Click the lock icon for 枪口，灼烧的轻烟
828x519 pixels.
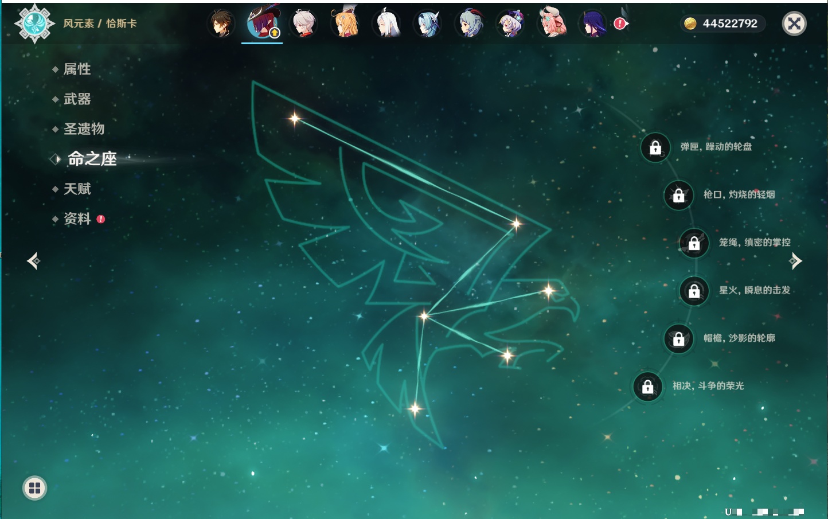[678, 196]
